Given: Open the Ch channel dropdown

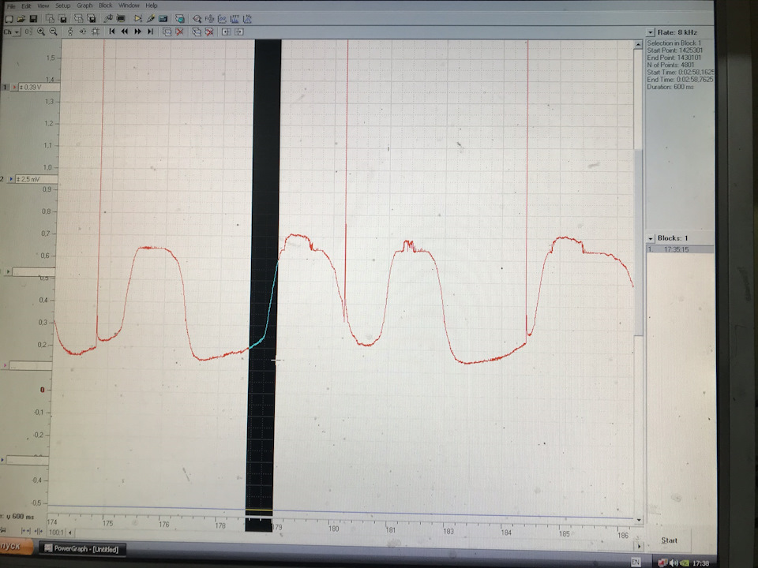Looking at the screenshot, I should [12, 32].
